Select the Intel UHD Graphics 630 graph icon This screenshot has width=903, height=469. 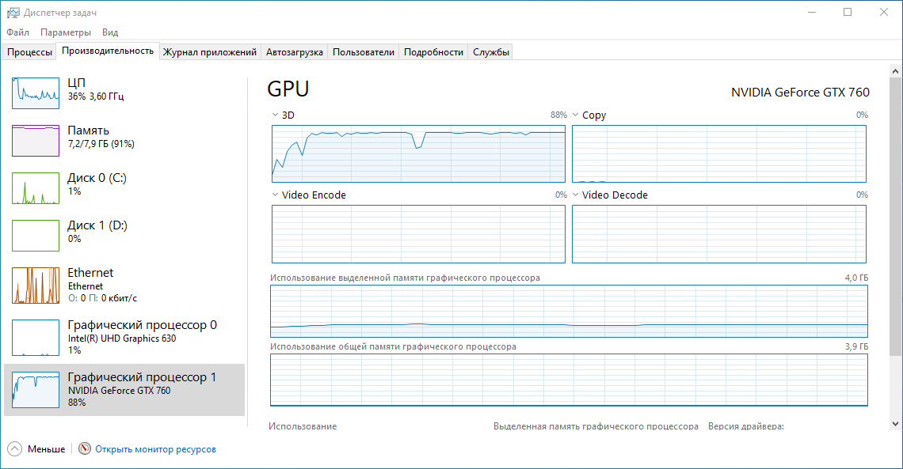pyautogui.click(x=36, y=338)
